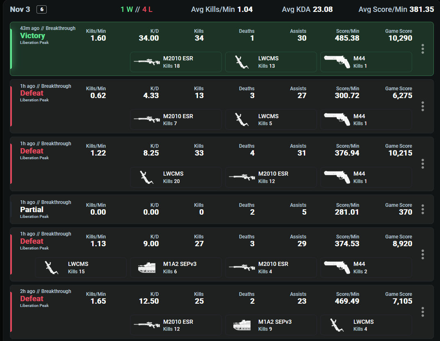Click M44 revolver icon with 2 kills

[337, 268]
